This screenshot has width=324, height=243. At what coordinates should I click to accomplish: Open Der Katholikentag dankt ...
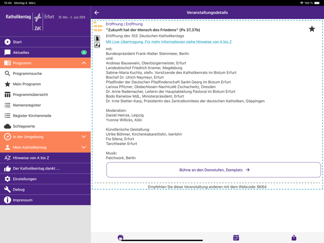45,168
